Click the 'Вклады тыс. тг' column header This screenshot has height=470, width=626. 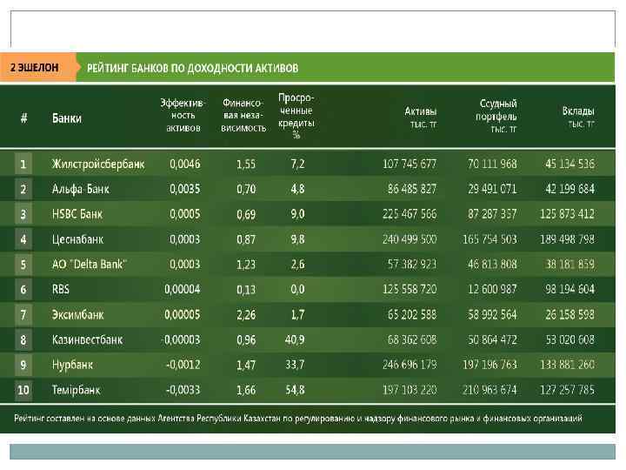(x=578, y=117)
